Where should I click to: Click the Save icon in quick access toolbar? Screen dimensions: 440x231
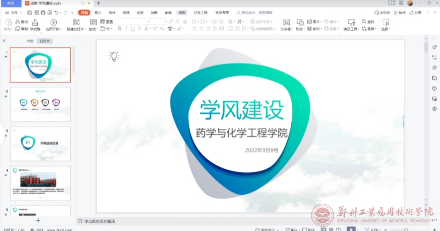(x=29, y=13)
